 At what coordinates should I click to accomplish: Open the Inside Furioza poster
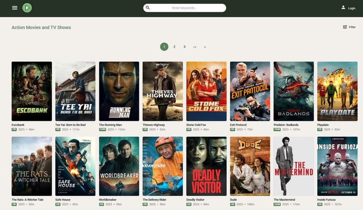click(337, 166)
